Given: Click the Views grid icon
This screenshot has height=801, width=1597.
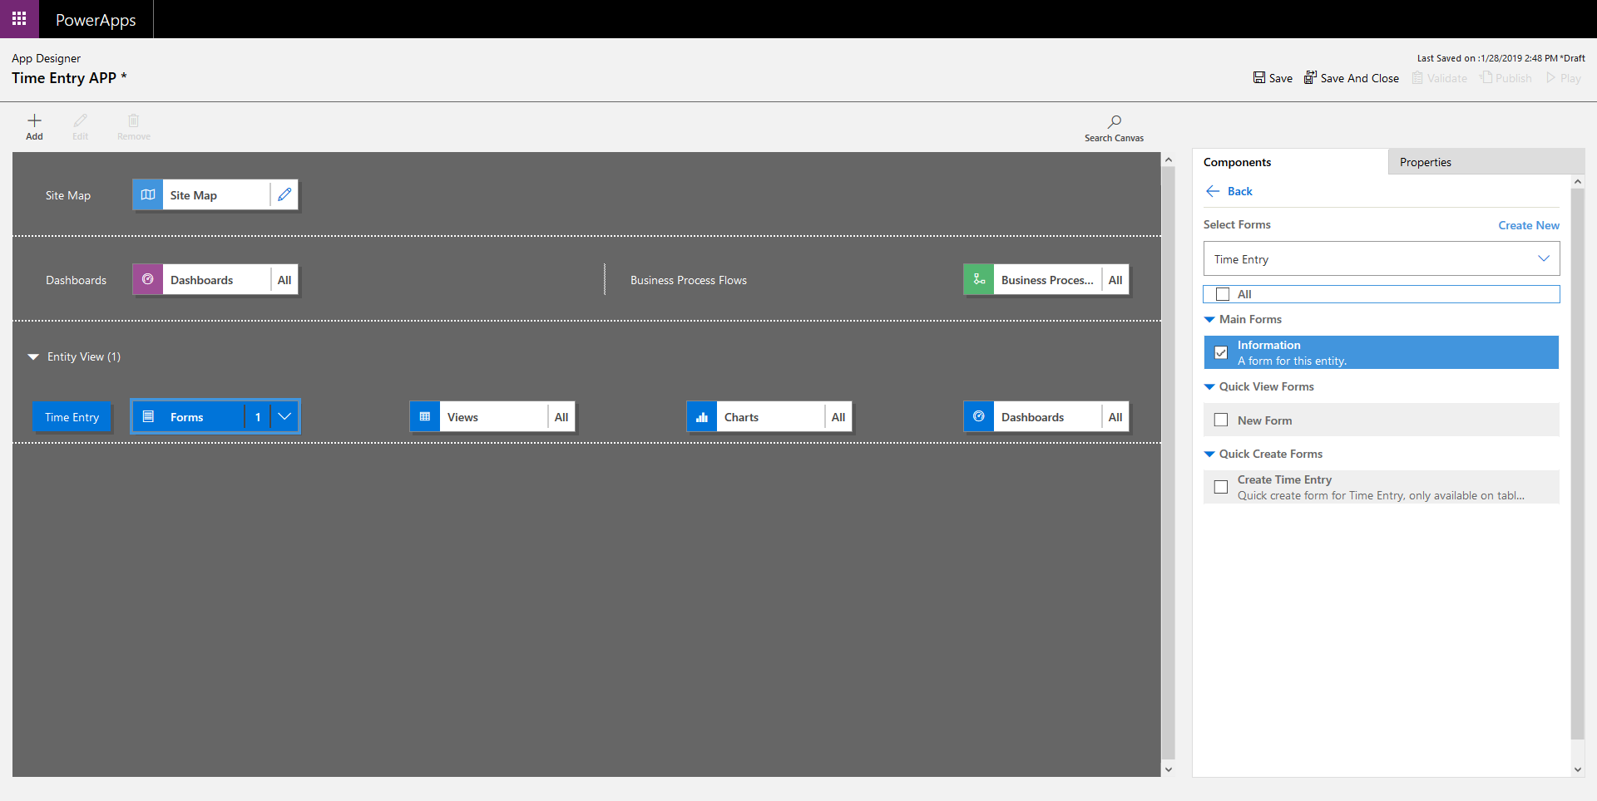Looking at the screenshot, I should [x=425, y=417].
